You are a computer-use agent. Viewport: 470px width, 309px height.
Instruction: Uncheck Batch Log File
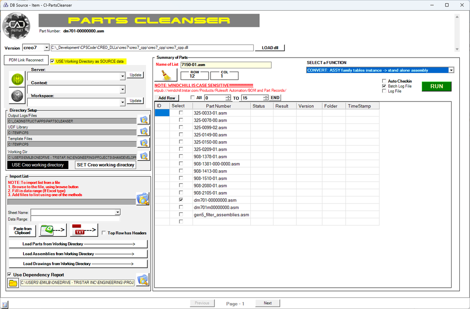click(x=383, y=86)
